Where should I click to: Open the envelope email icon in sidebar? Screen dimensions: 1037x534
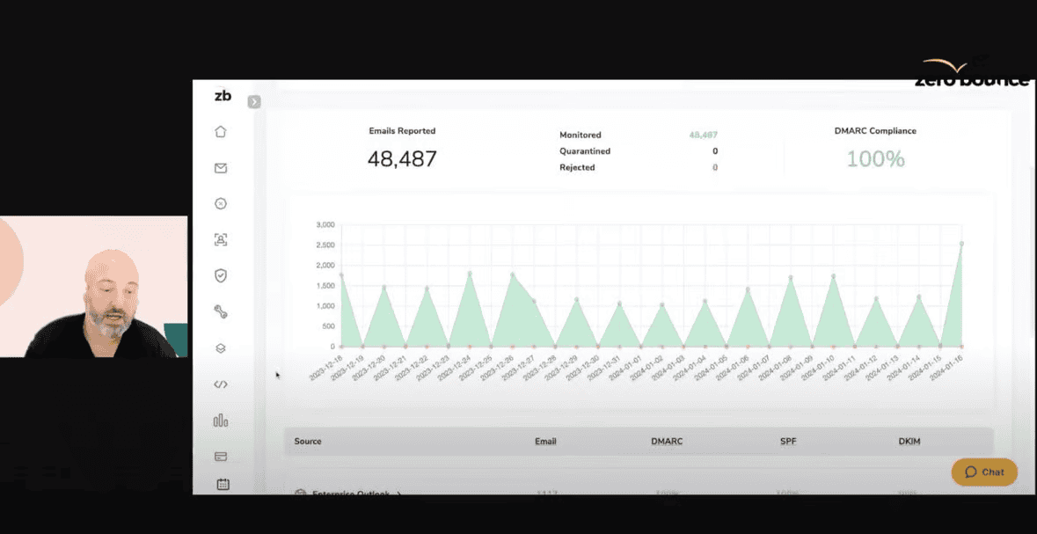pyautogui.click(x=221, y=168)
